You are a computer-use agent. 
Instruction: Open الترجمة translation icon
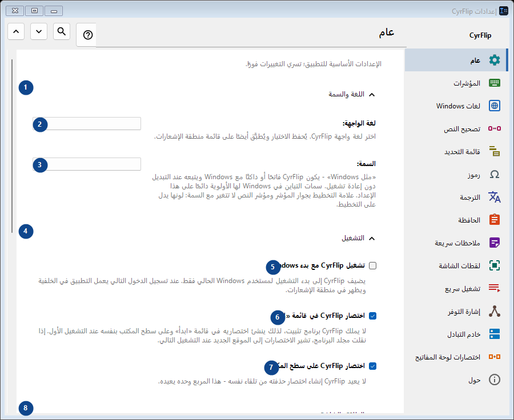495,197
